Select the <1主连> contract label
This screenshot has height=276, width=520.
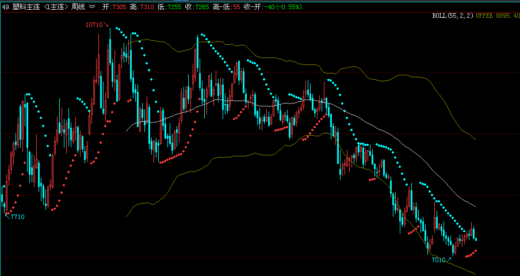coord(56,7)
